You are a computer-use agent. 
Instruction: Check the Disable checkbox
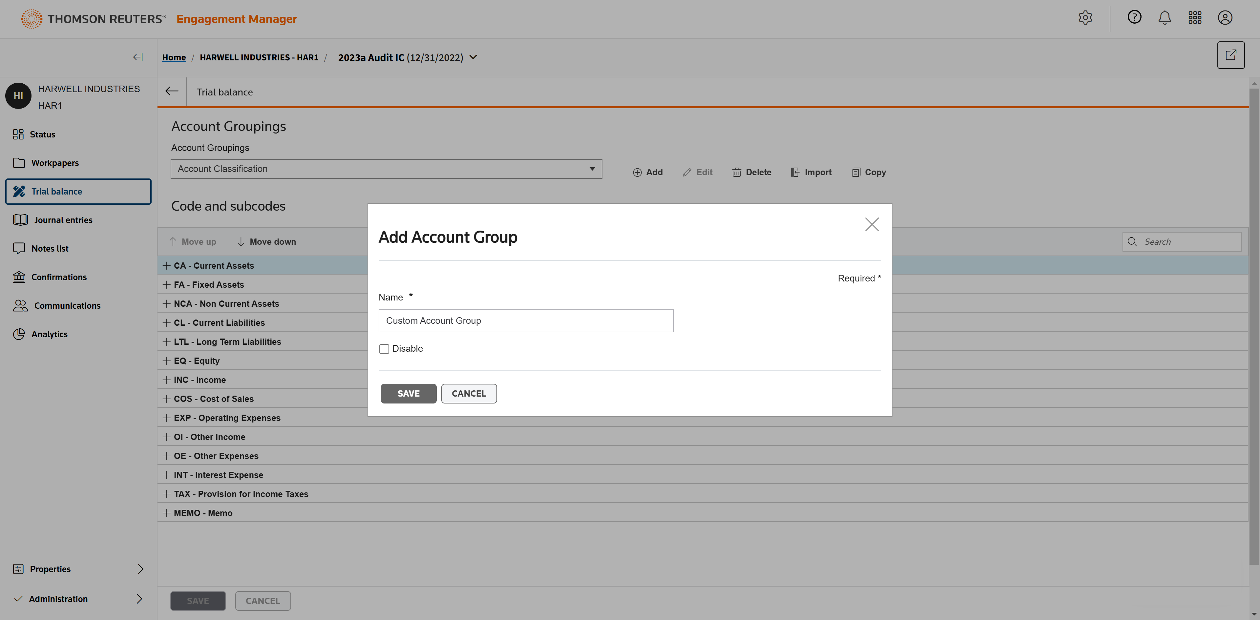tap(384, 349)
